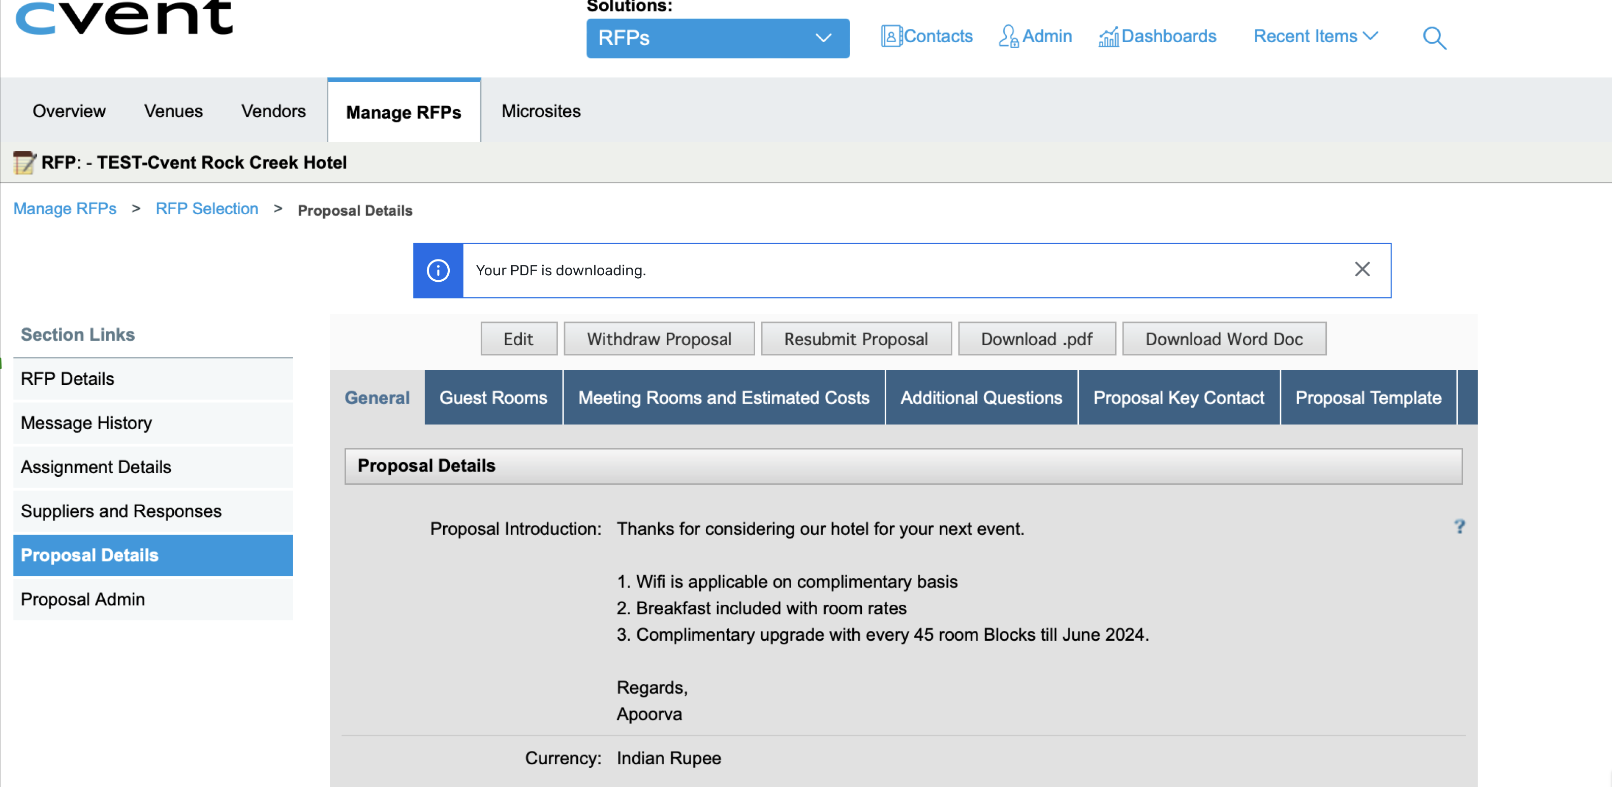The height and width of the screenshot is (787, 1612).
Task: Select Proposal Details in Section Links
Action: (152, 555)
